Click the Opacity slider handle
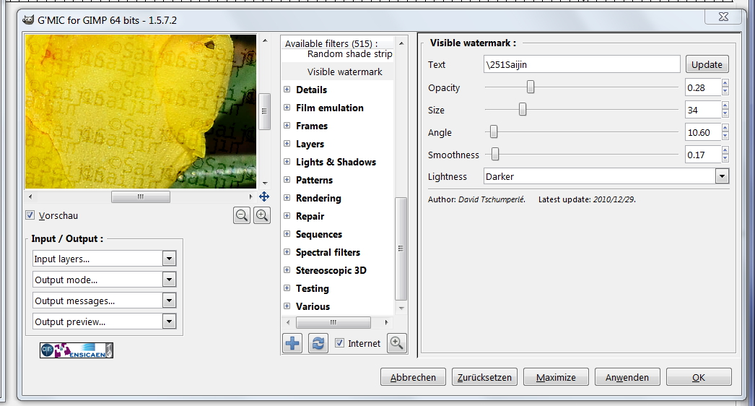Screen dimensions: 755x406 click(x=531, y=87)
